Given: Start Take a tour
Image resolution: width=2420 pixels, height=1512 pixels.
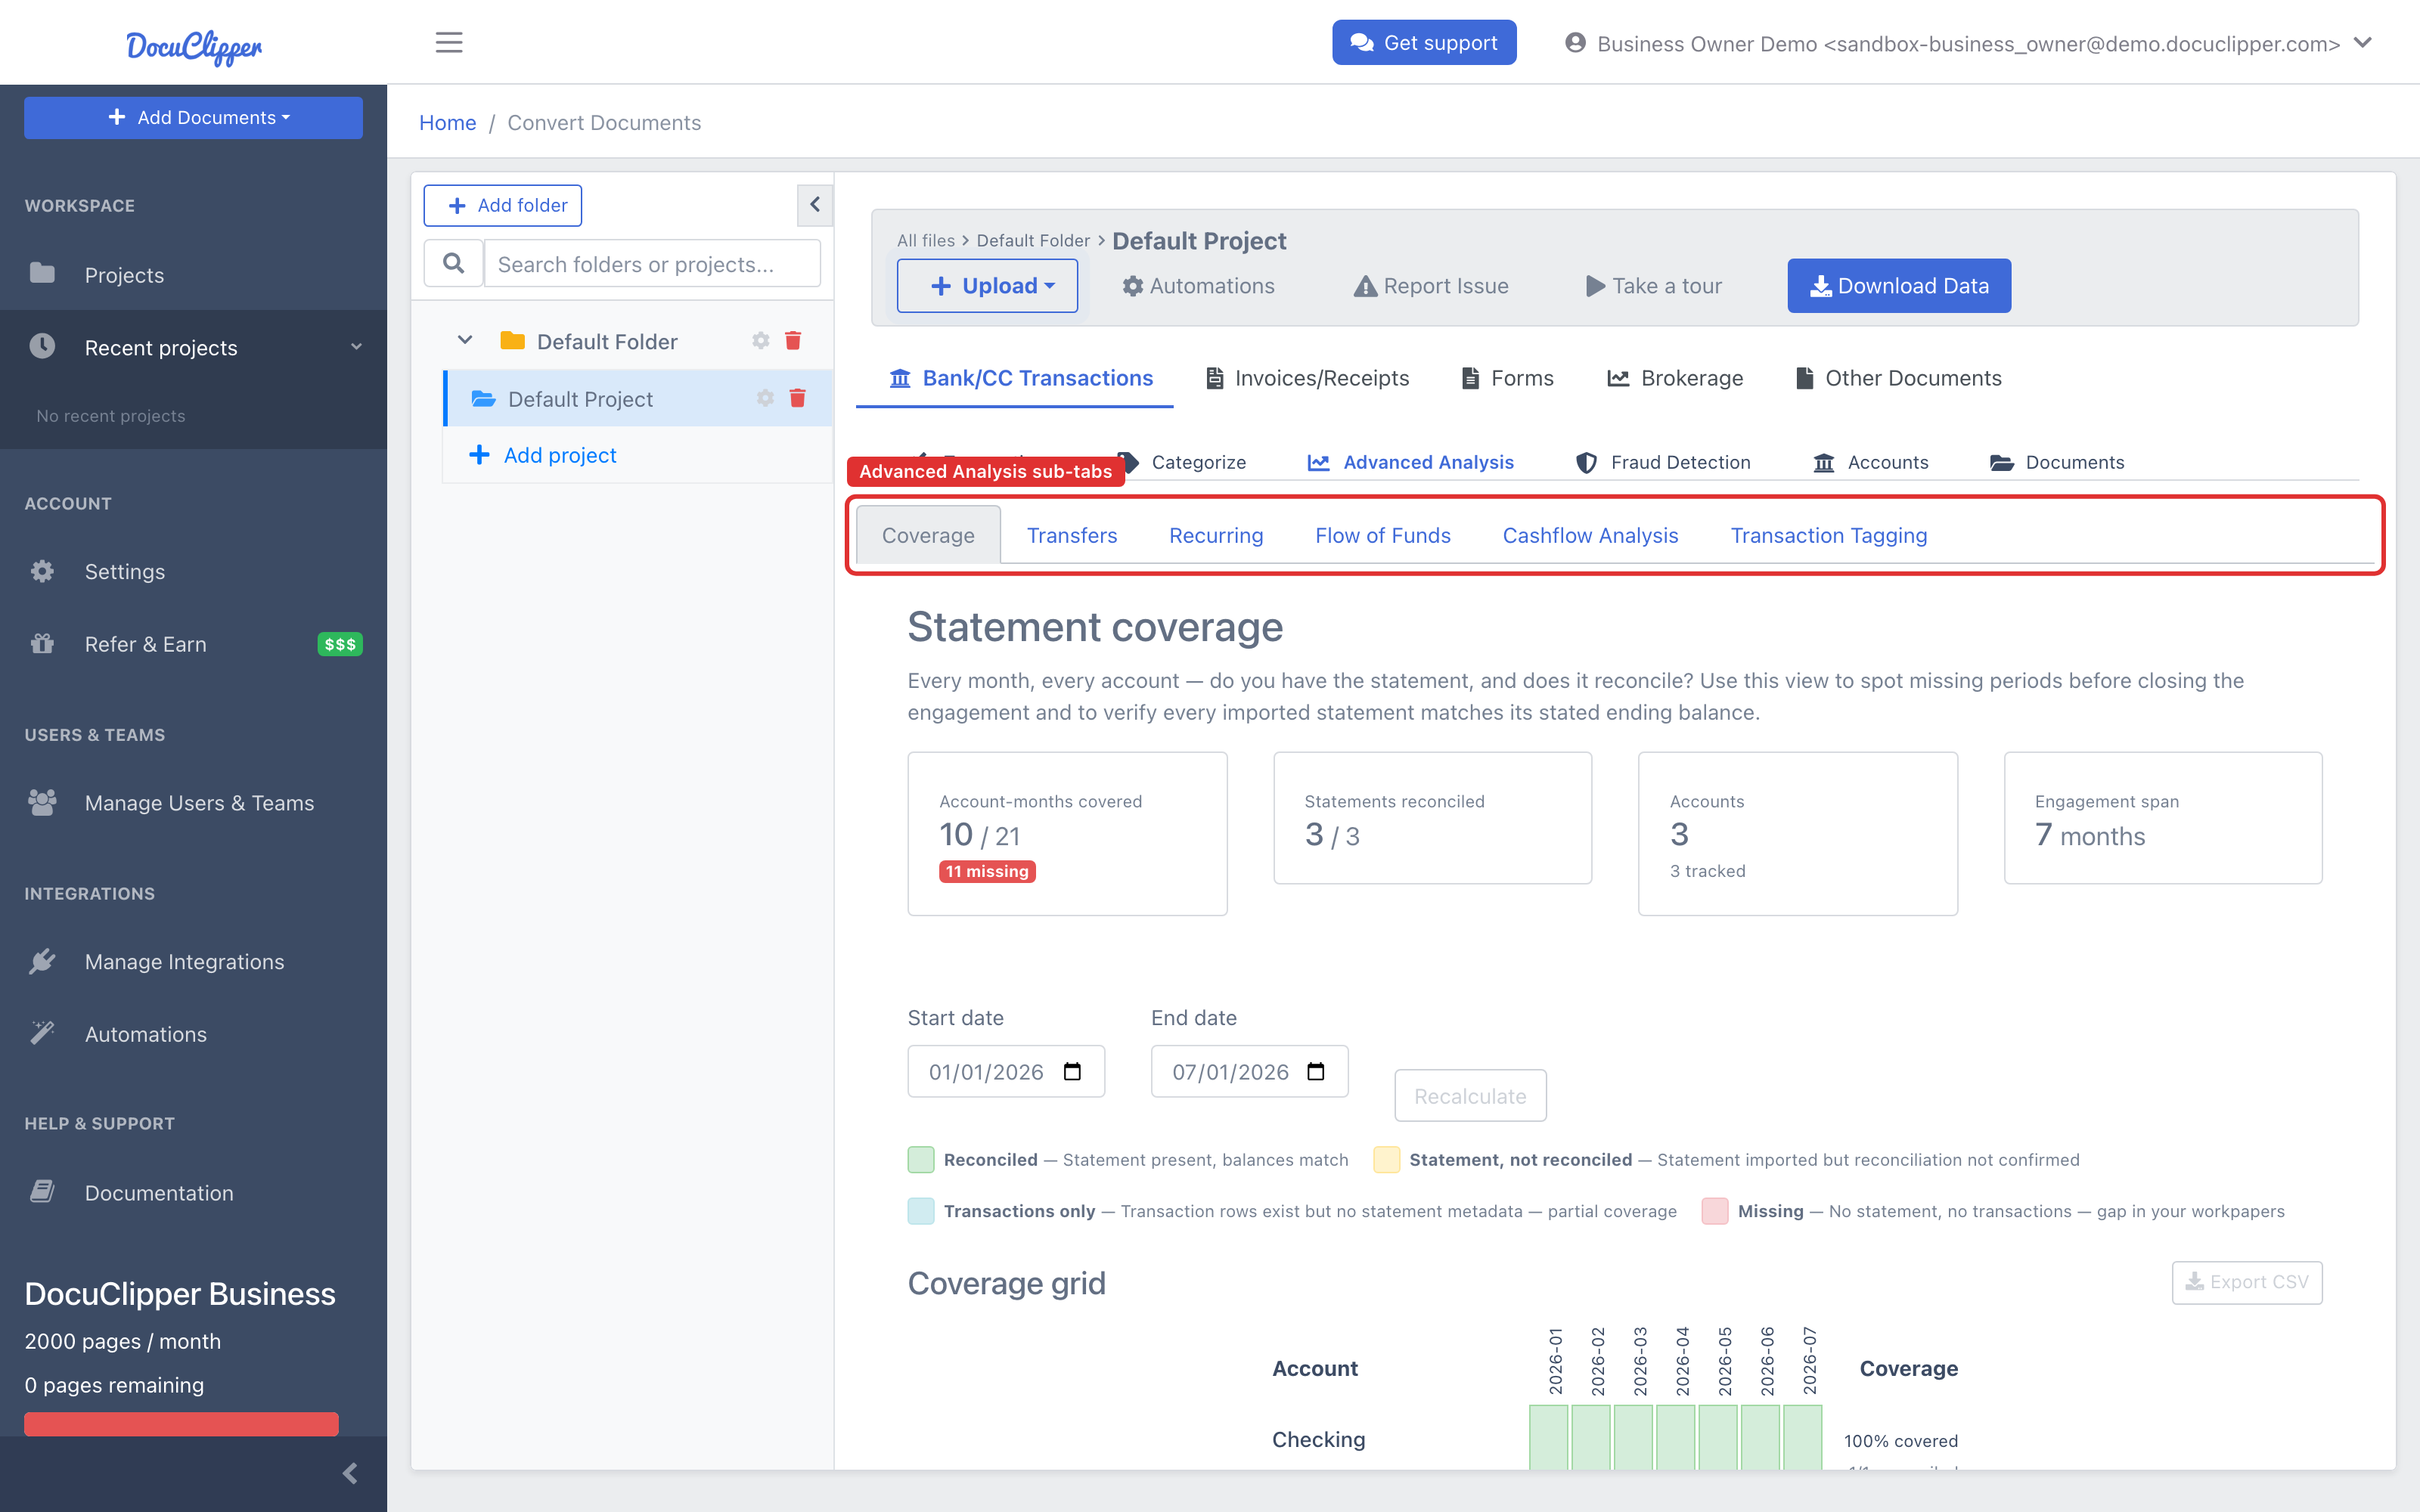Looking at the screenshot, I should click(1653, 286).
